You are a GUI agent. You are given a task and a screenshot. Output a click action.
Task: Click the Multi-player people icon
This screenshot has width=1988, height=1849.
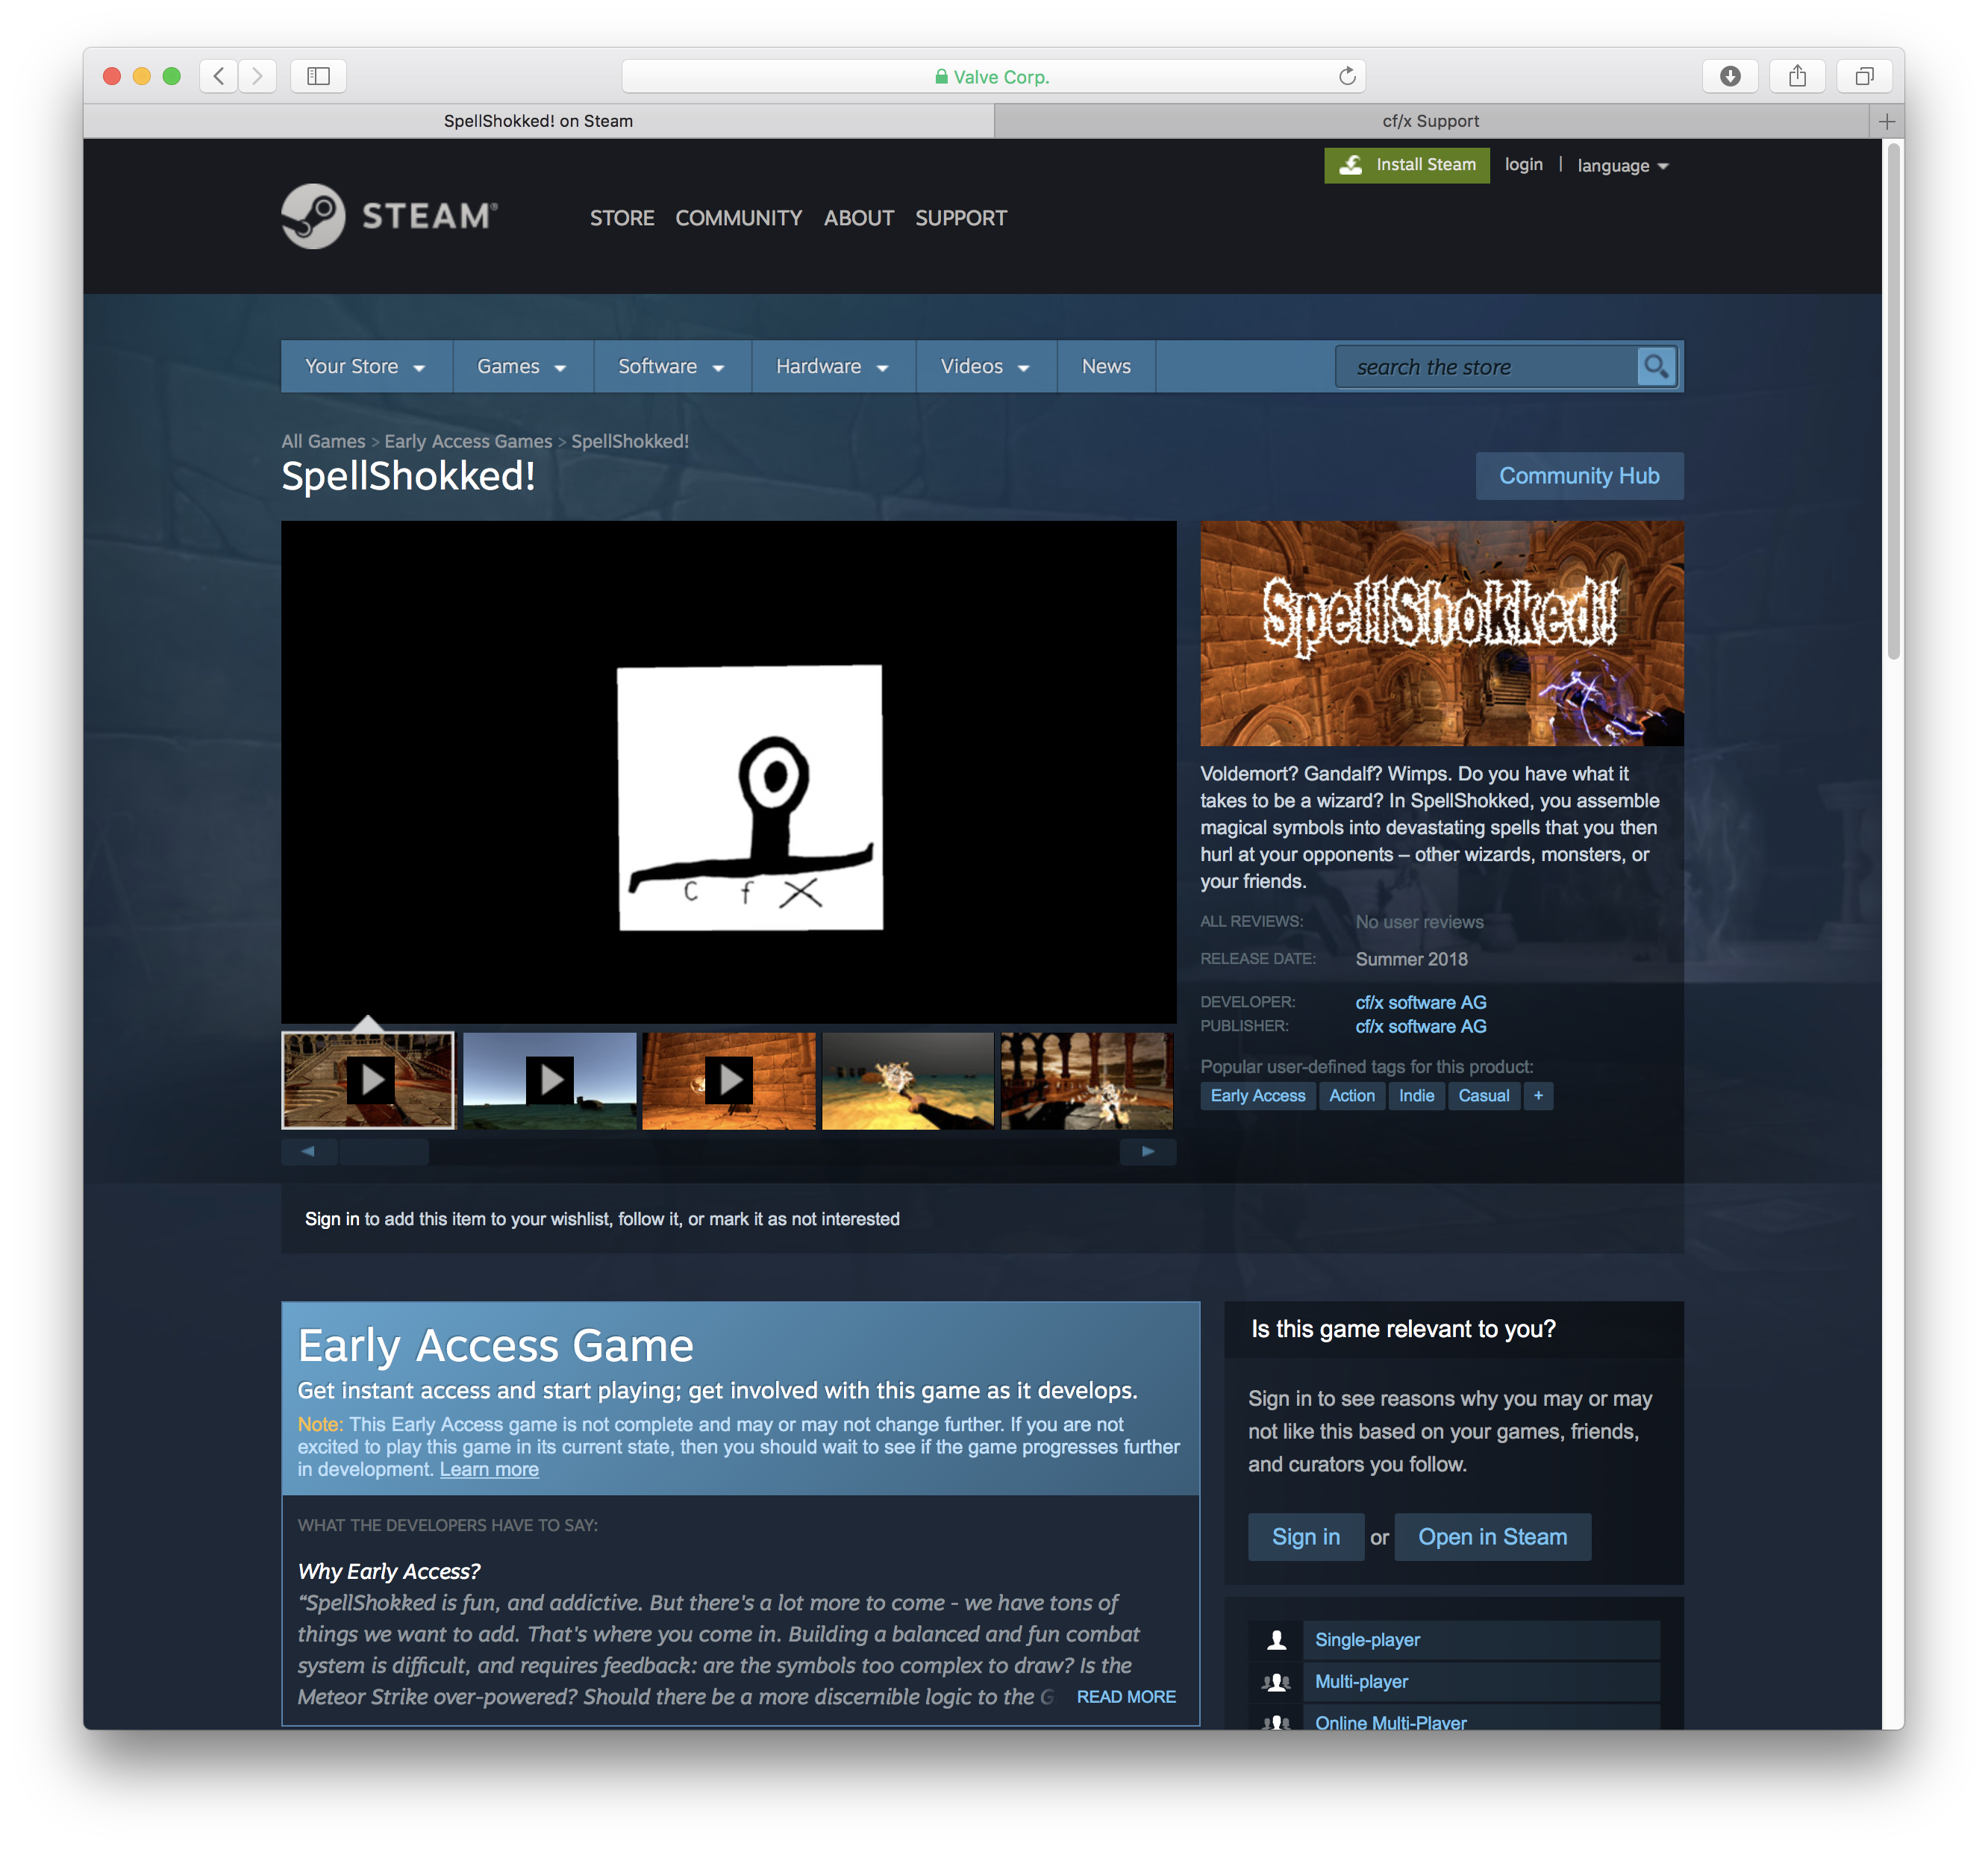point(1276,1682)
